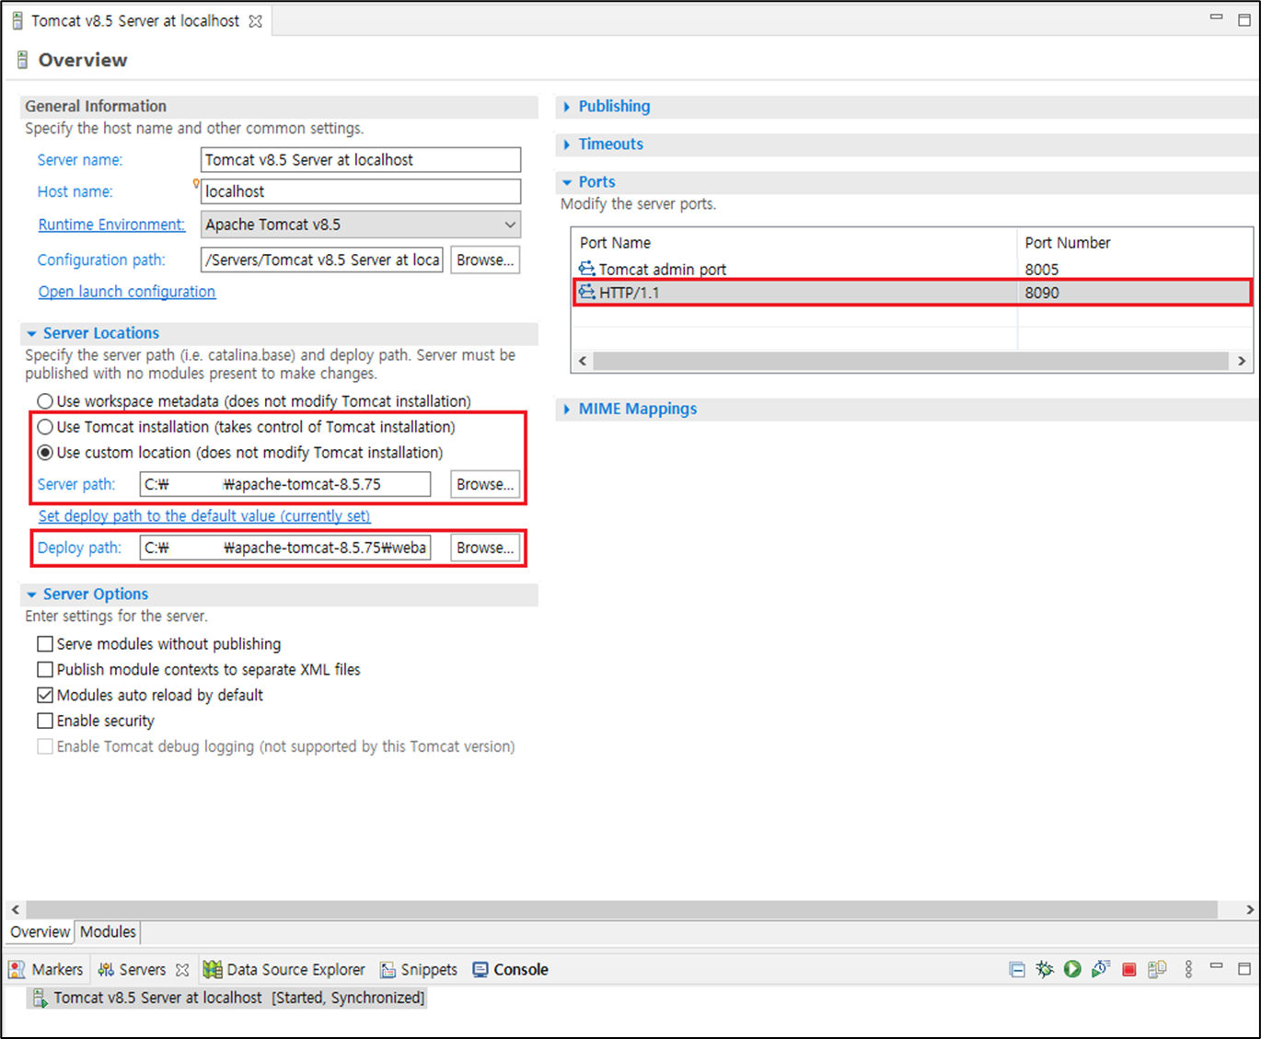Start the server with the green play icon
Screen dimensions: 1261x1039
coord(1072,969)
